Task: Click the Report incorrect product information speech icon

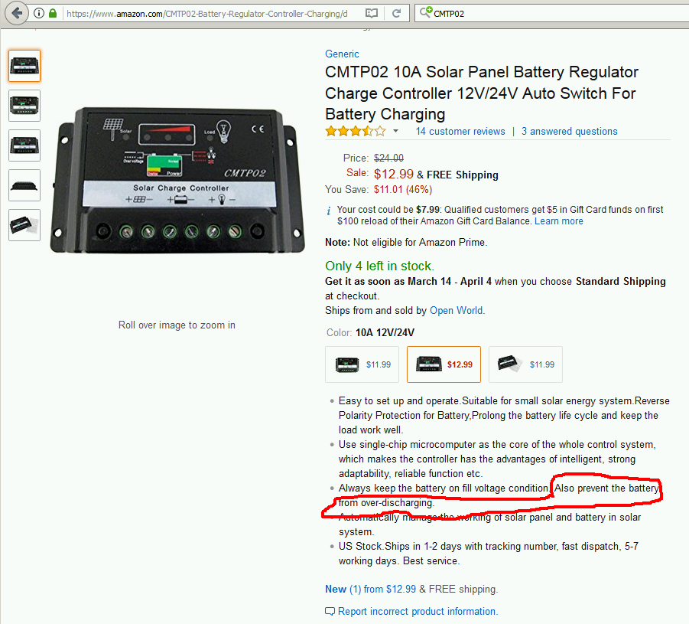Action: click(330, 611)
